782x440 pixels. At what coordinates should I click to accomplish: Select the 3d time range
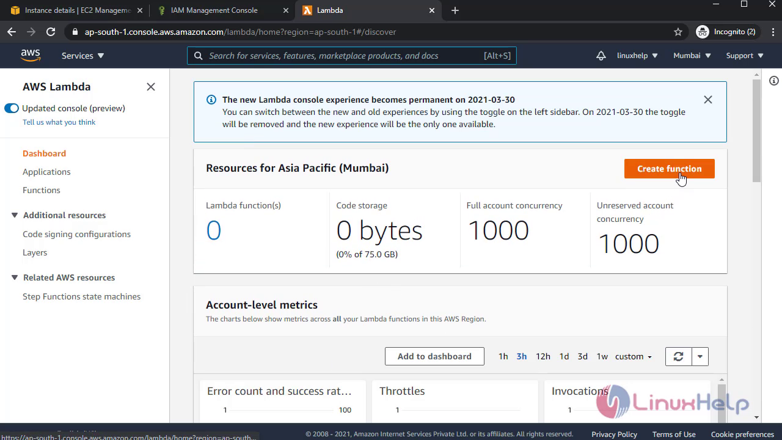point(583,356)
